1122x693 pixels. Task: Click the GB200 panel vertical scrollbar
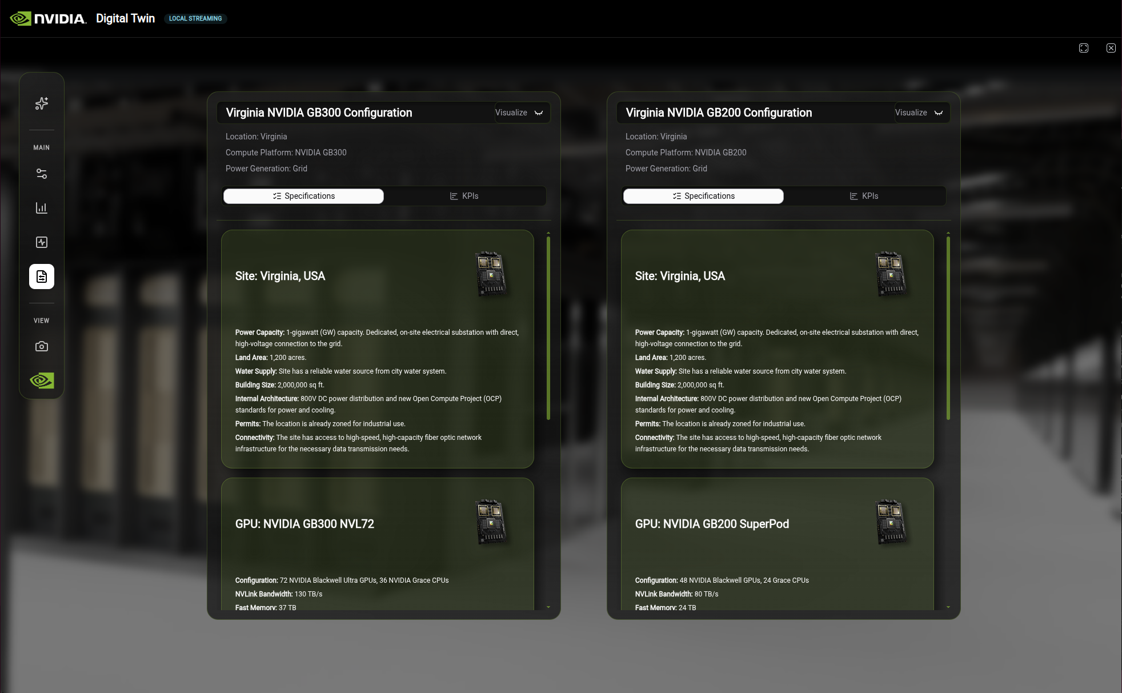(x=948, y=329)
